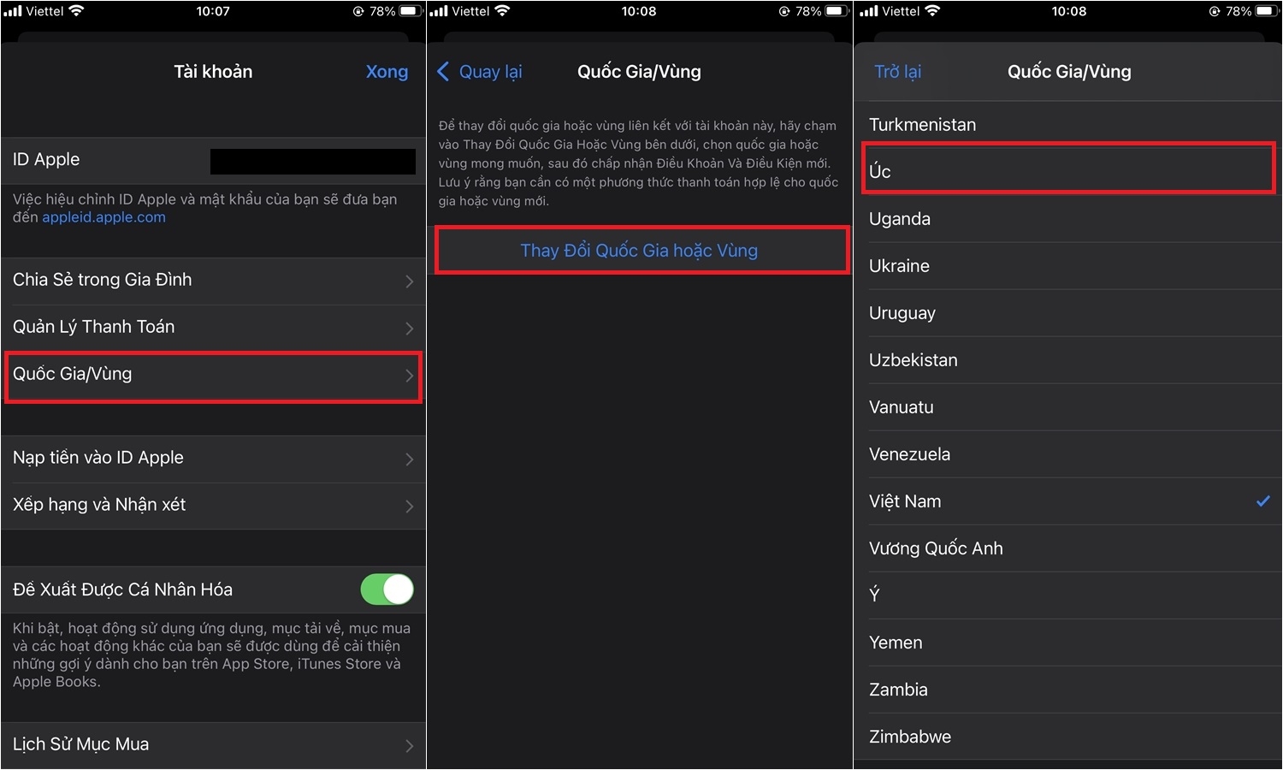
Task: Tap battery icon in middle screen status bar
Action: tap(837, 11)
